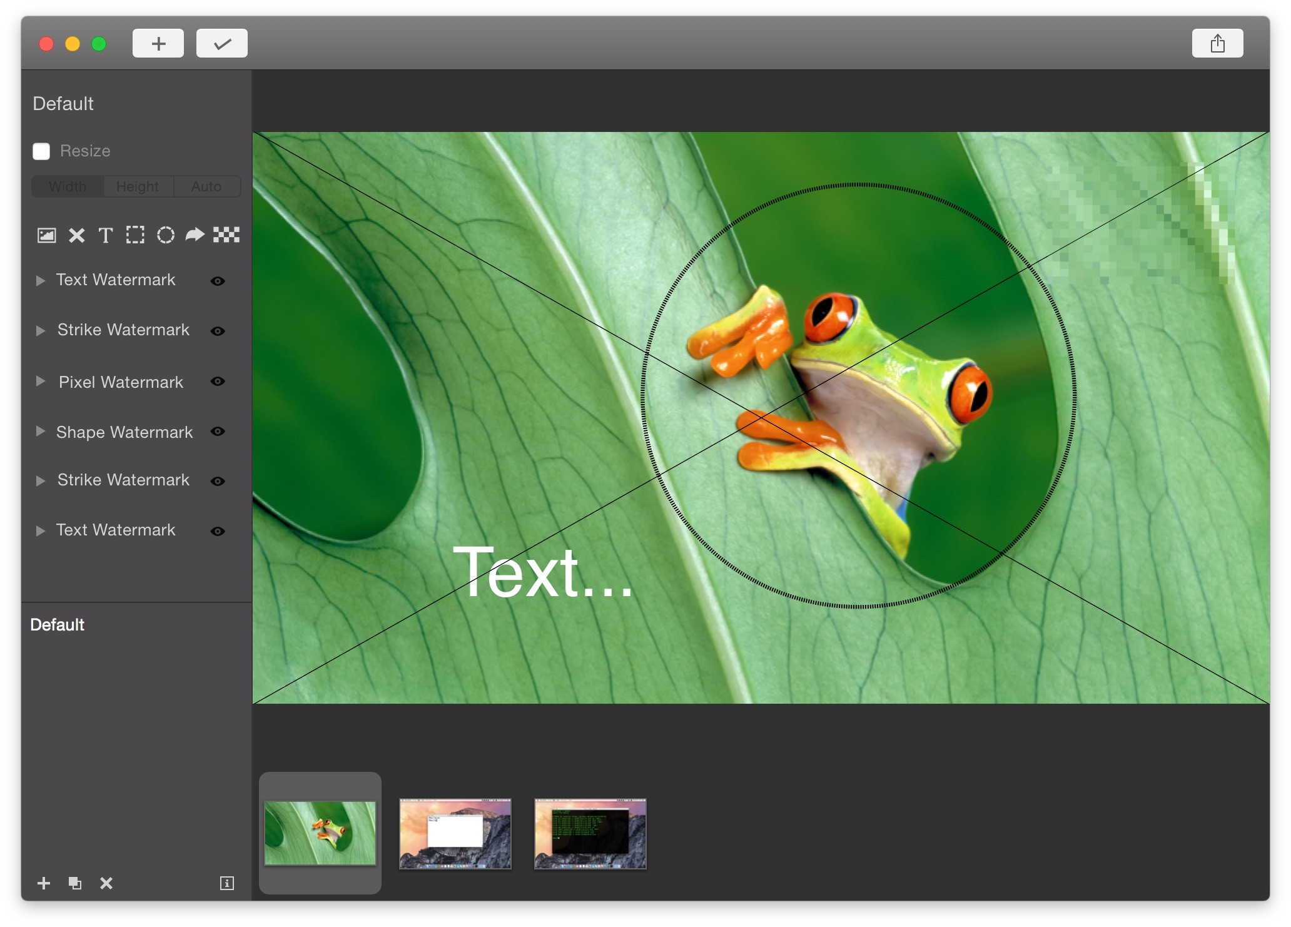Add an arrow watermark

click(x=195, y=235)
